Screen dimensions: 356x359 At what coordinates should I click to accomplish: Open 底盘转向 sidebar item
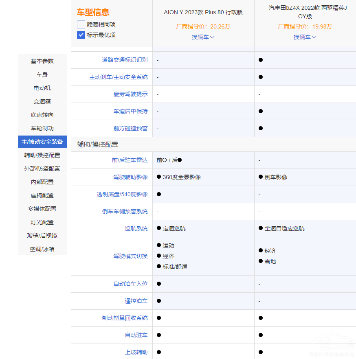pos(42,115)
